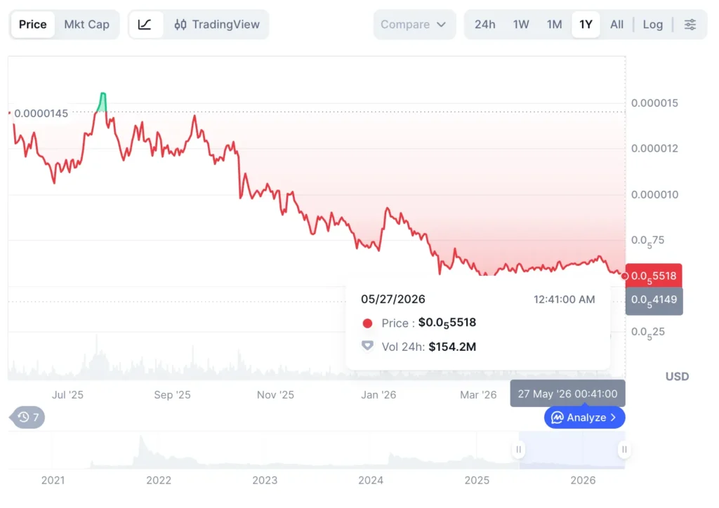Screen dimensions: 719x508
Task: Open the TradingView candlestick chart
Action: 217,25
